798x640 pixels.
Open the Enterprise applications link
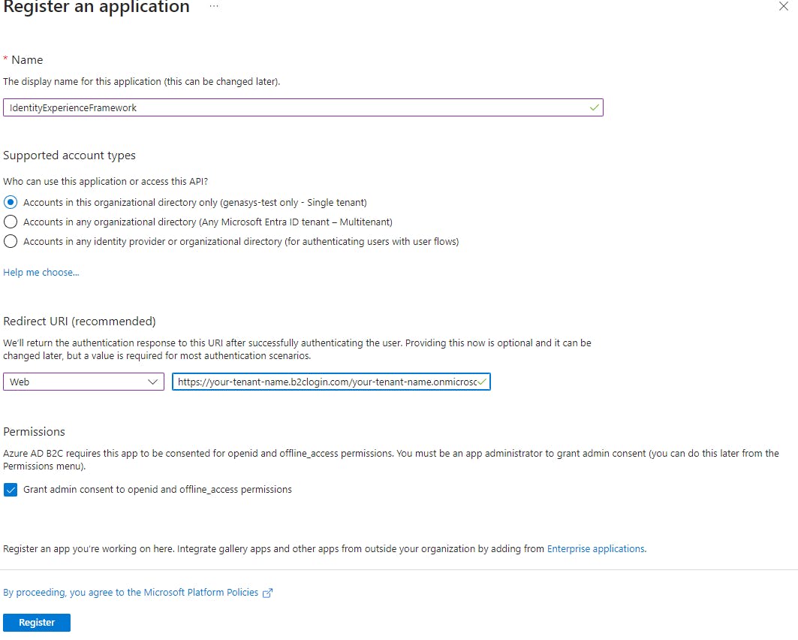pyautogui.click(x=596, y=549)
